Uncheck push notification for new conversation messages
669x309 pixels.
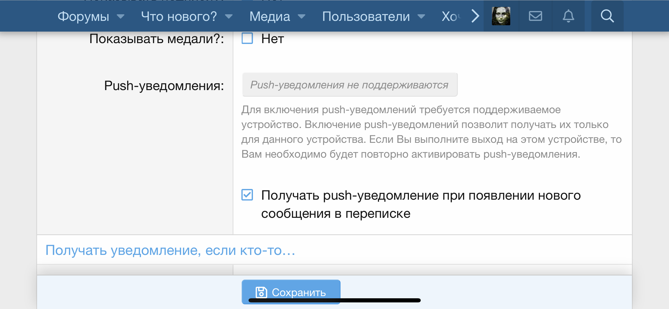[247, 195]
